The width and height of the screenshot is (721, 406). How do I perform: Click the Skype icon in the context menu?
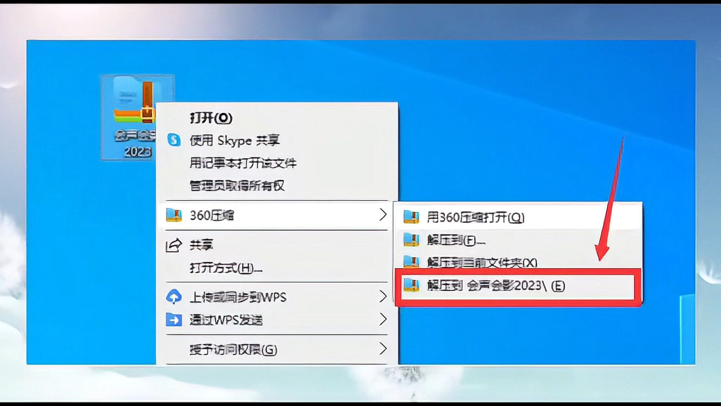174,140
